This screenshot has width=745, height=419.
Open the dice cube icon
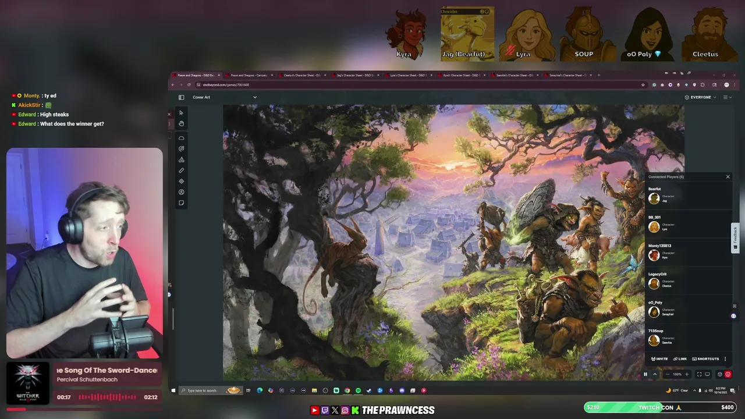720,375
